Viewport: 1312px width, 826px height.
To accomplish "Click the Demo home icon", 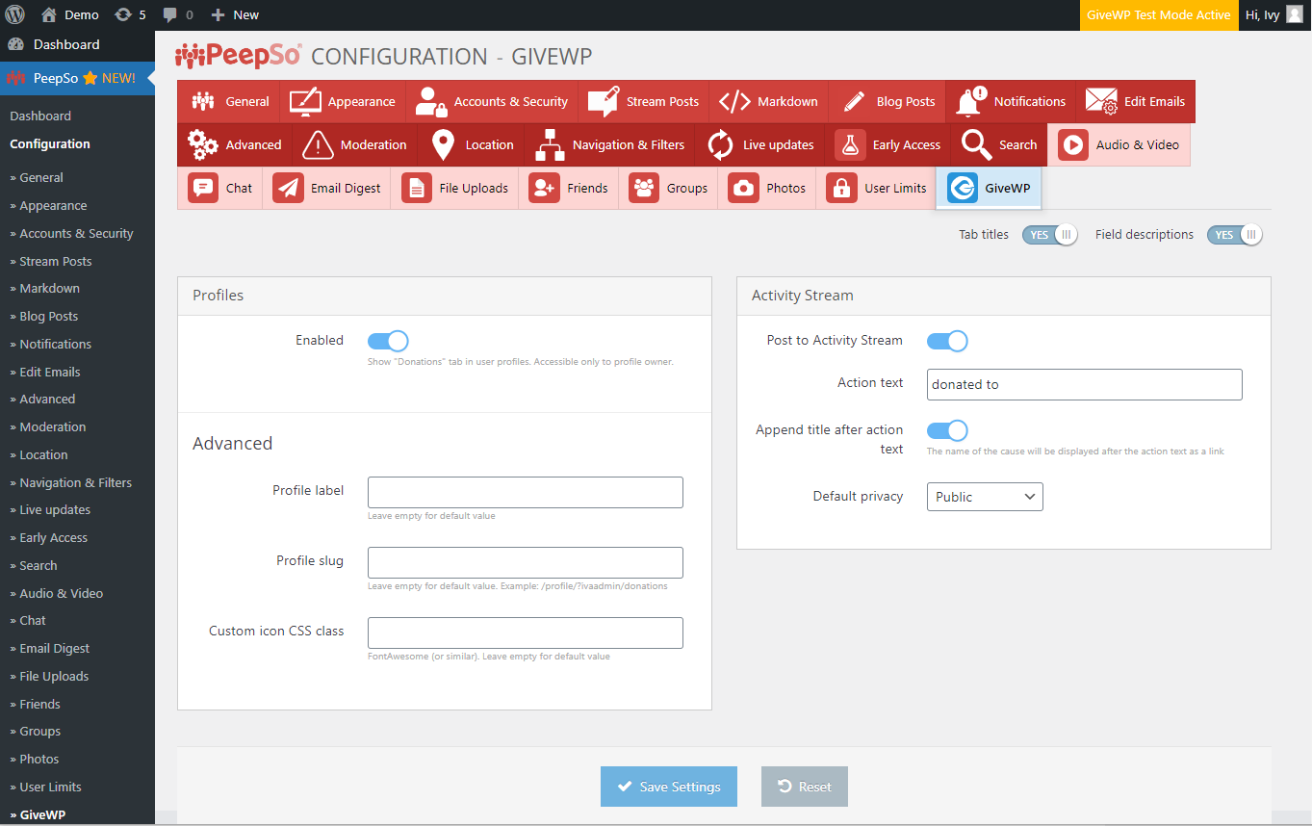I will (49, 14).
